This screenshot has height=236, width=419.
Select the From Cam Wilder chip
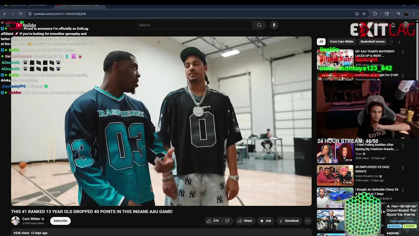coord(342,42)
